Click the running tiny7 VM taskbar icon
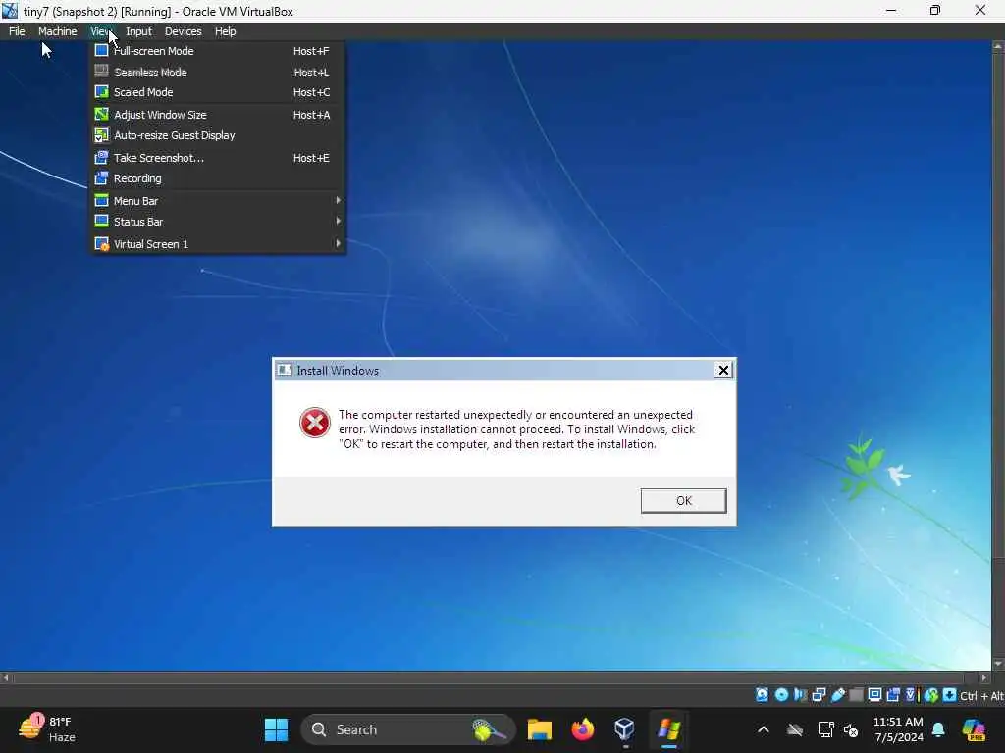1005x753 pixels. (x=668, y=729)
